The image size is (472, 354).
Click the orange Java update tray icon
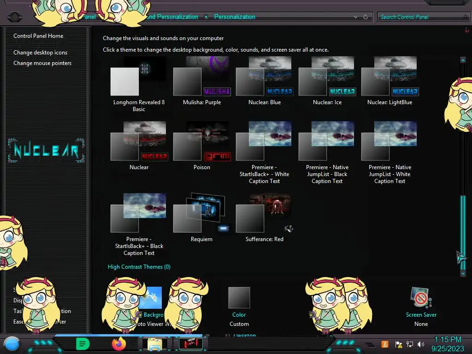(x=385, y=344)
